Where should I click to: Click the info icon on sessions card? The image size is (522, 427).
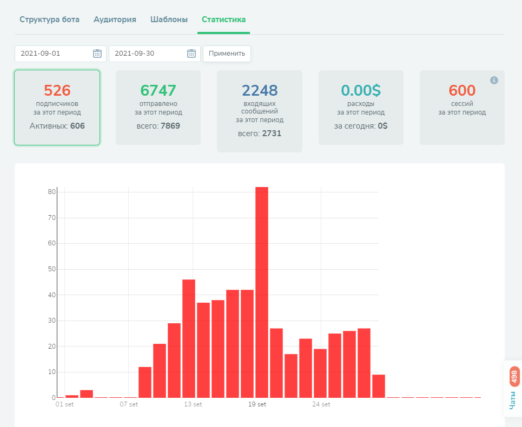coord(494,80)
